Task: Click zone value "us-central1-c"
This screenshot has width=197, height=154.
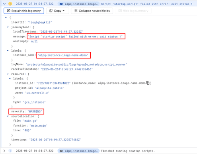Action: tap(37, 93)
